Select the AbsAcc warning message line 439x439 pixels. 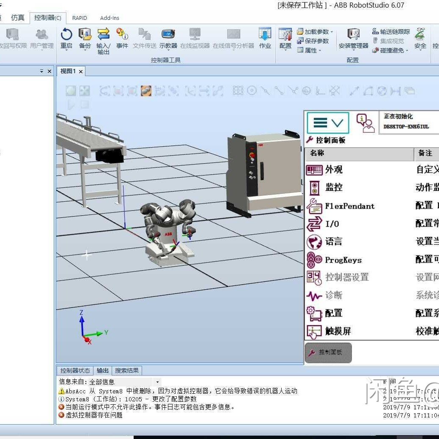pyautogui.click(x=178, y=391)
